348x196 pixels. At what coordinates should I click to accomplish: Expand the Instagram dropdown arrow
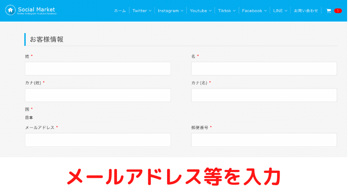182,11
